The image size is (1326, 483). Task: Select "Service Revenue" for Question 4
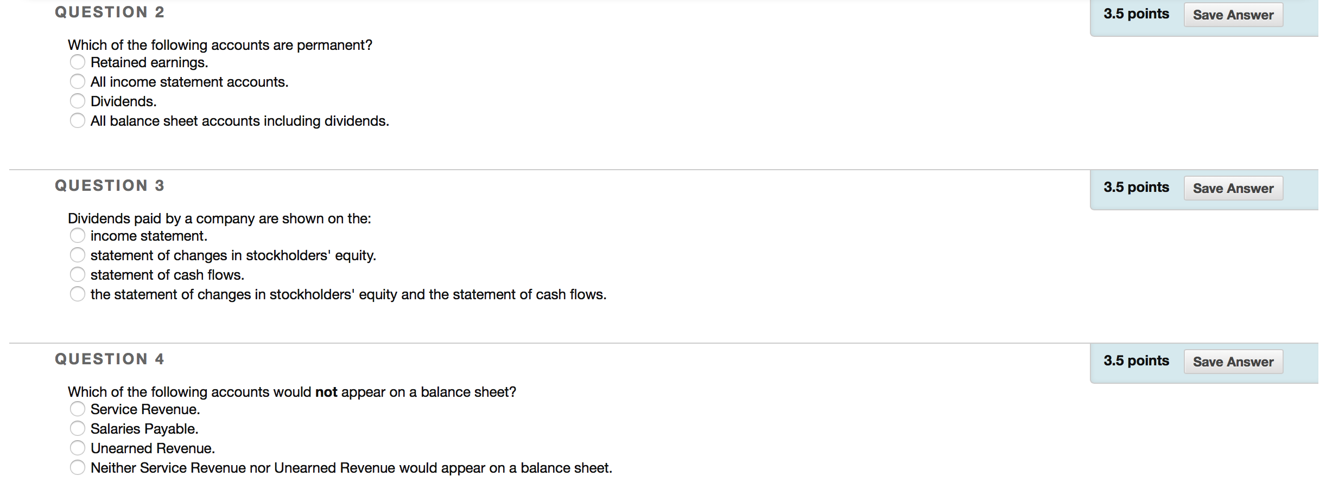(78, 409)
